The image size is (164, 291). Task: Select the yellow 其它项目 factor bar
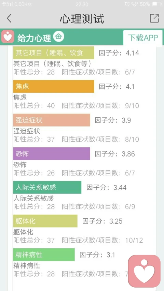54,53
